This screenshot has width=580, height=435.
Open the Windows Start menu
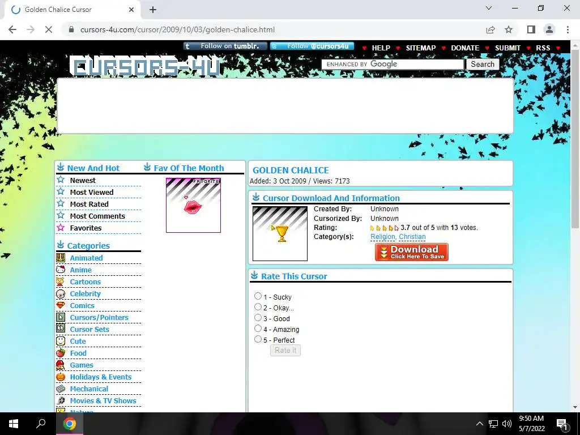pos(14,424)
